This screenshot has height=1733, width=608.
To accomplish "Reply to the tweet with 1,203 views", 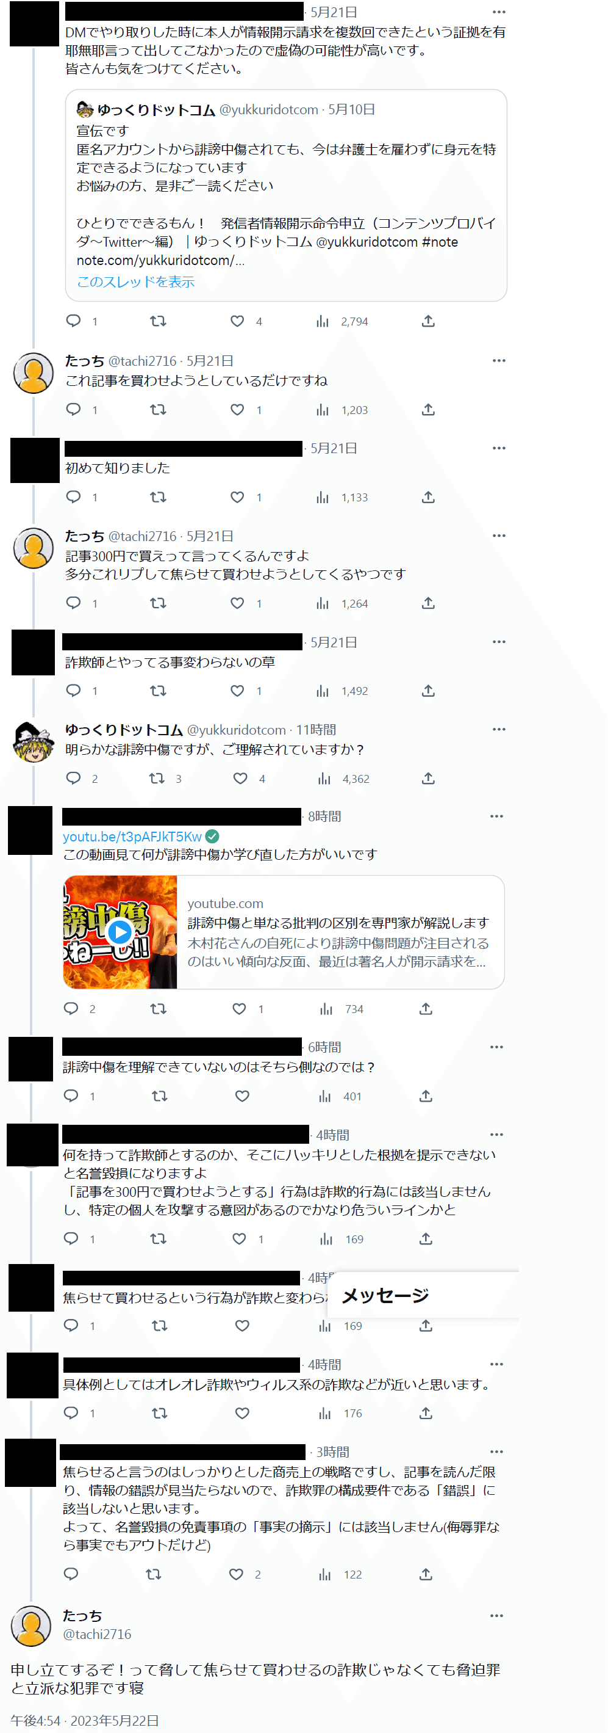I will [73, 409].
